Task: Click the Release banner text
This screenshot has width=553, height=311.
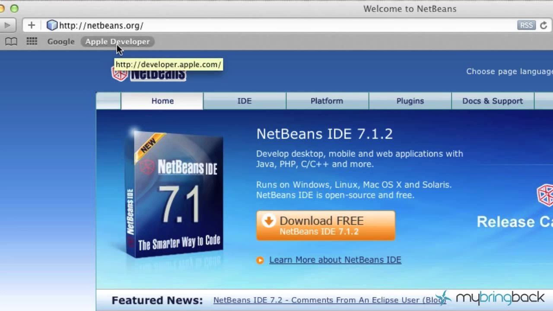Action: (x=515, y=222)
